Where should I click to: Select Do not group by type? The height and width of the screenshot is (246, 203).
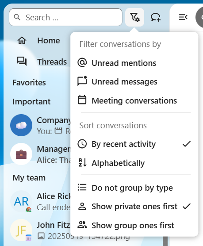point(134,188)
